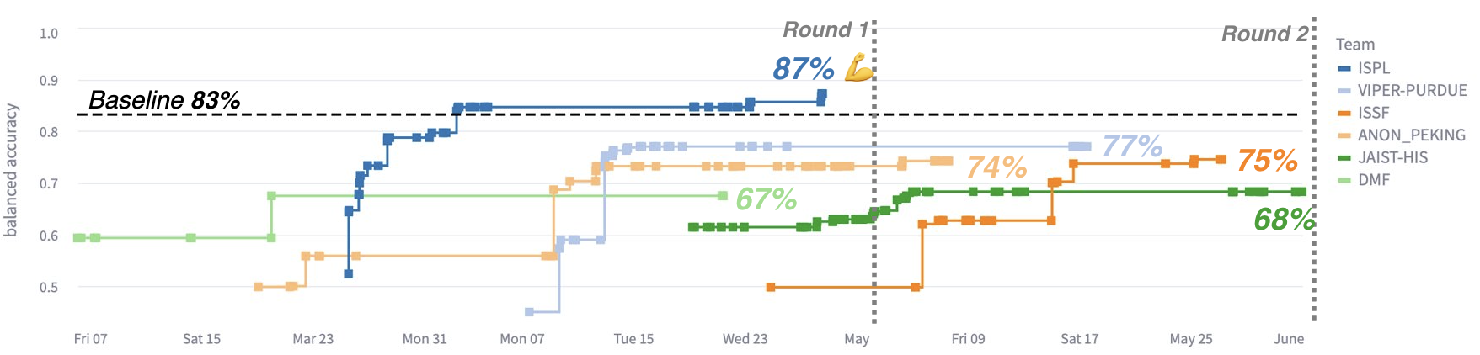
Task: Click the lowest ISPL data point near 0.52
Action: (x=349, y=273)
